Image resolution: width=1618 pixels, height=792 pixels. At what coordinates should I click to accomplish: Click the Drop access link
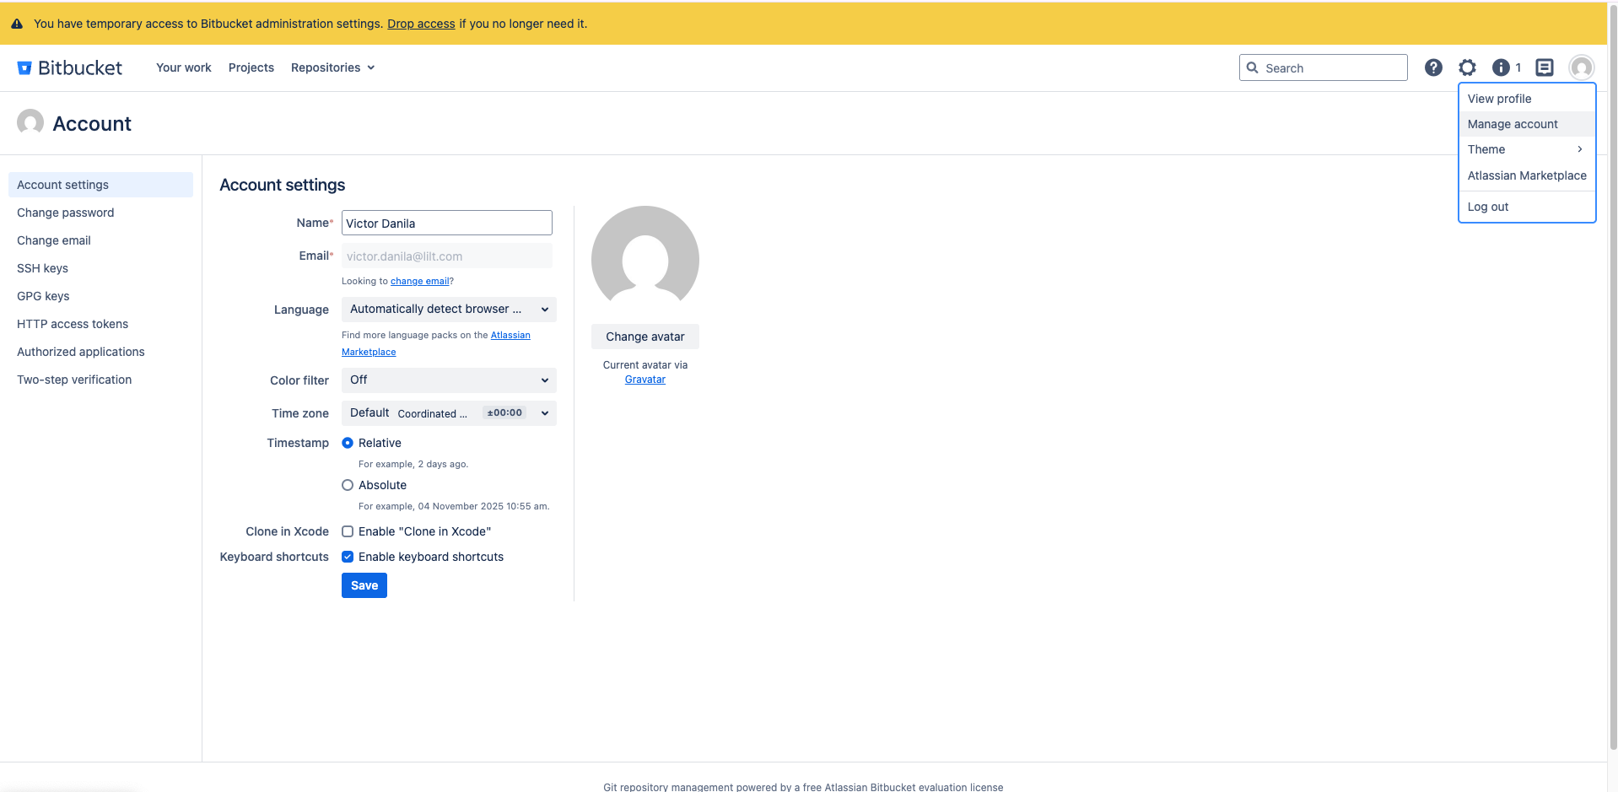tap(421, 24)
